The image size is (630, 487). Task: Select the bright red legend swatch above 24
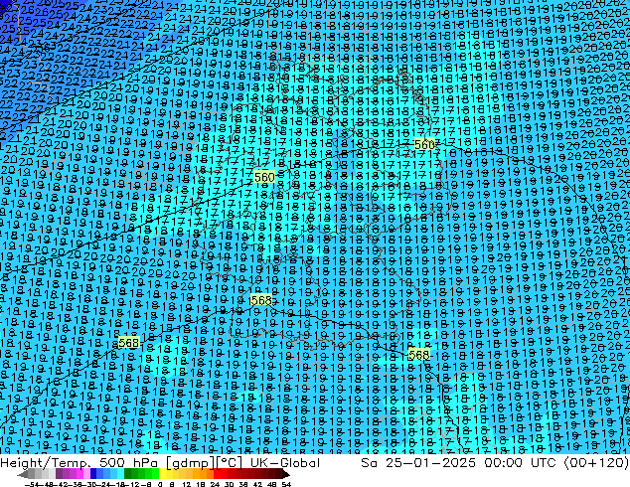217,473
